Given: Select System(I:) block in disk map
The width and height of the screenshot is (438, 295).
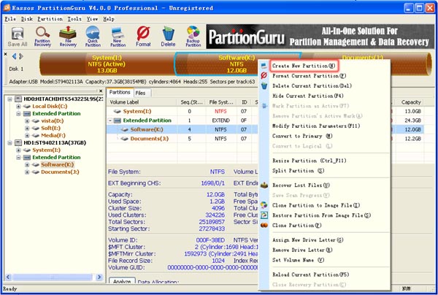Looking at the screenshot, I should pyautogui.click(x=107, y=64).
